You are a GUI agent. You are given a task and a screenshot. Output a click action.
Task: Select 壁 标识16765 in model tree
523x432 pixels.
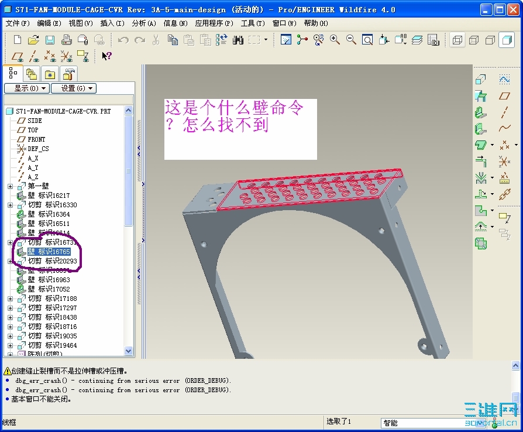coord(49,252)
